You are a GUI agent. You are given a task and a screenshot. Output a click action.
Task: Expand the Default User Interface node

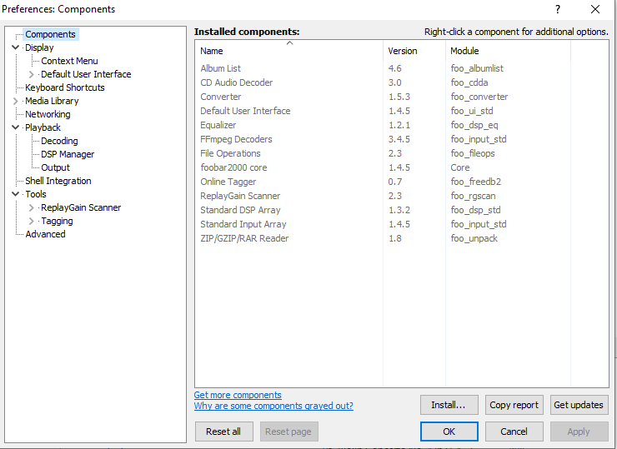click(31, 74)
